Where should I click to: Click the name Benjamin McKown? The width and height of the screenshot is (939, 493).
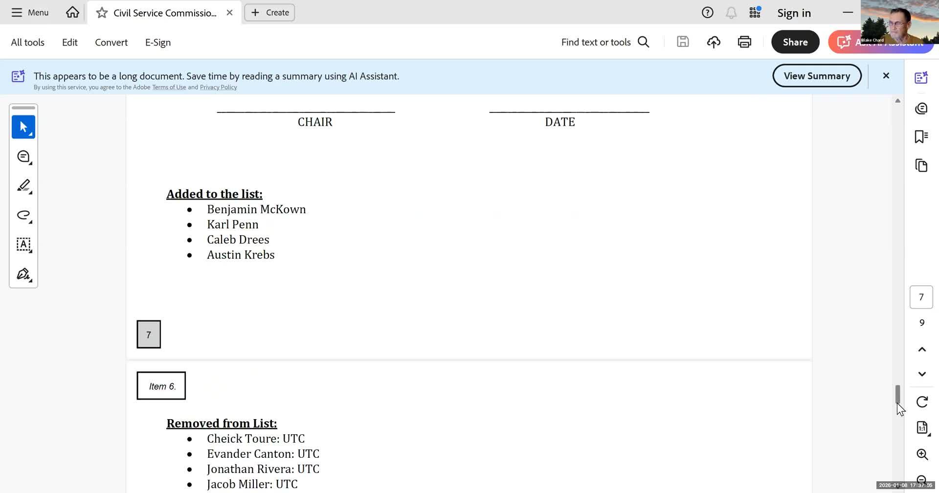coord(256,209)
